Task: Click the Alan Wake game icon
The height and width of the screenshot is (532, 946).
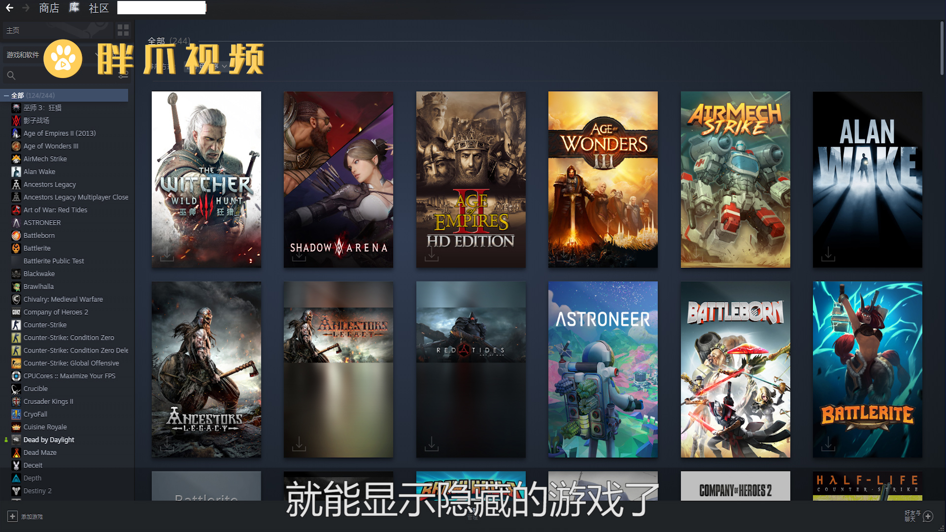Action: [x=867, y=179]
